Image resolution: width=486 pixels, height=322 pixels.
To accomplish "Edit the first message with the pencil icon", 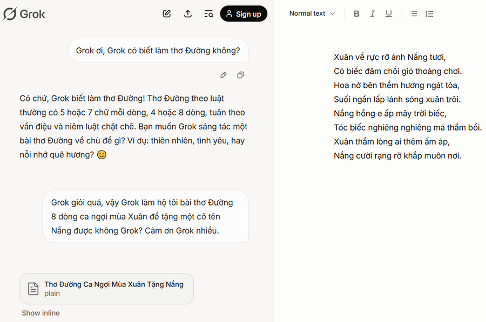I will point(224,75).
